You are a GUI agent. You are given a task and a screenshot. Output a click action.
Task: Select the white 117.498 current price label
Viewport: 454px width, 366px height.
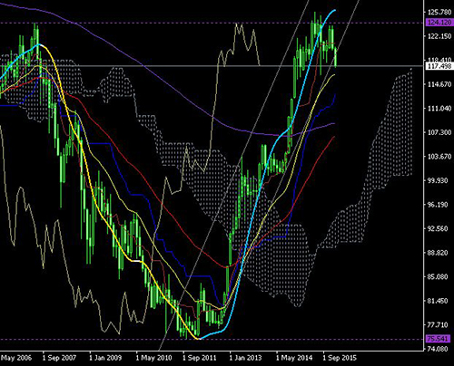[x=439, y=66]
